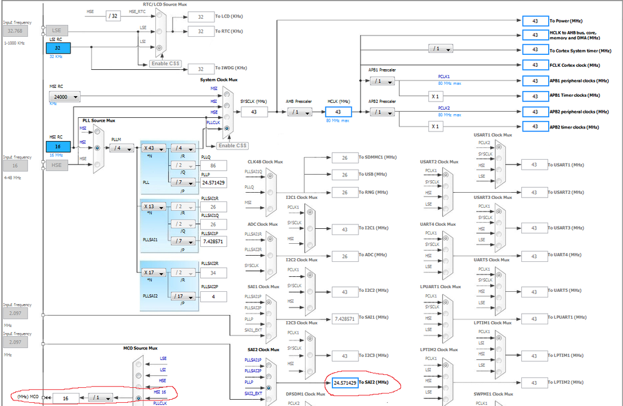Click the PLLSAI2P 4 value box

(213, 296)
